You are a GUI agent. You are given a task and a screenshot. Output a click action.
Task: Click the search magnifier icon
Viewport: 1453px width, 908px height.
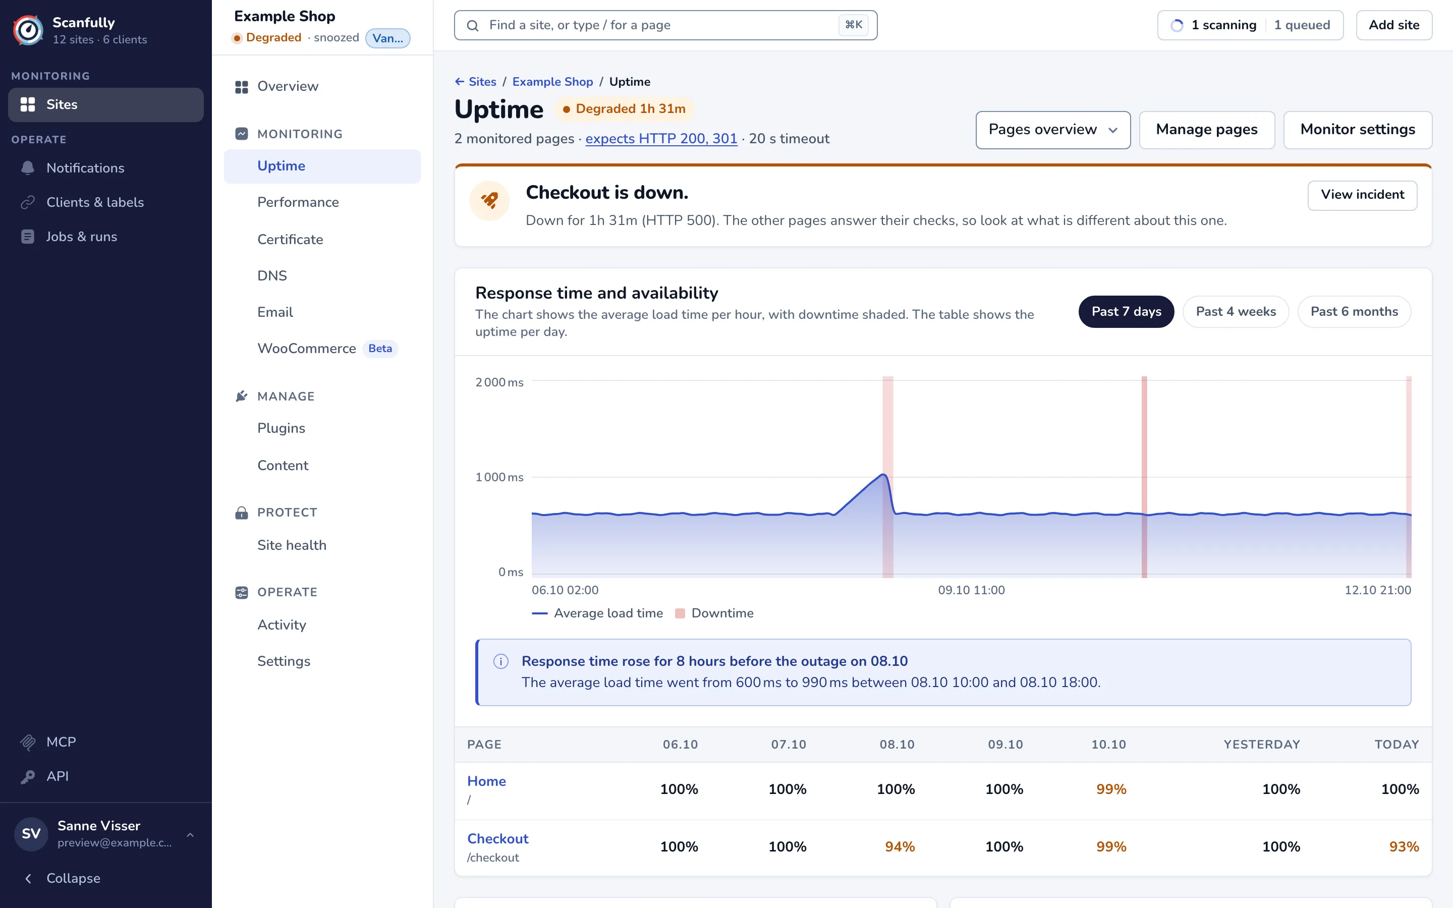[x=473, y=25]
